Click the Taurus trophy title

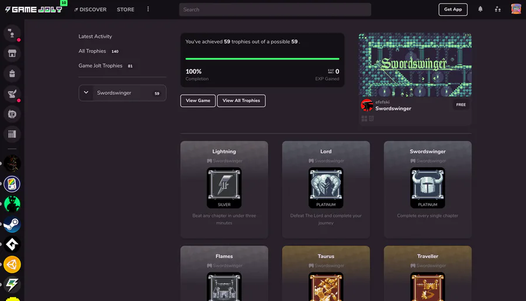point(326,256)
